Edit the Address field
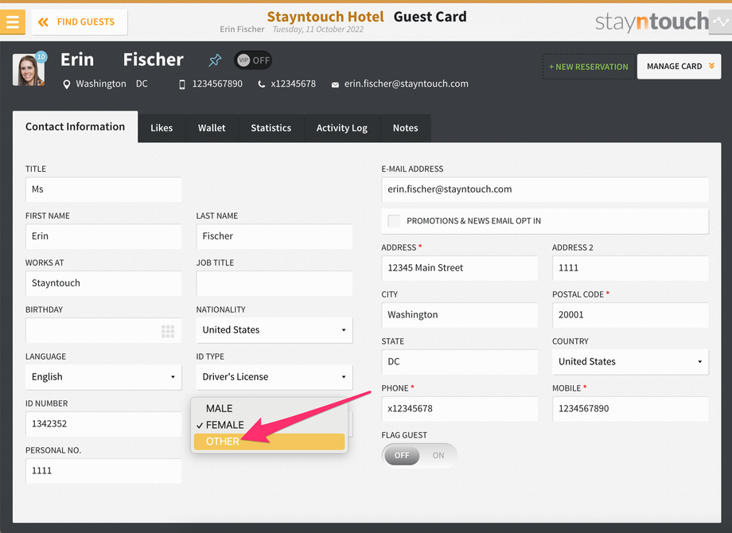 [x=459, y=268]
